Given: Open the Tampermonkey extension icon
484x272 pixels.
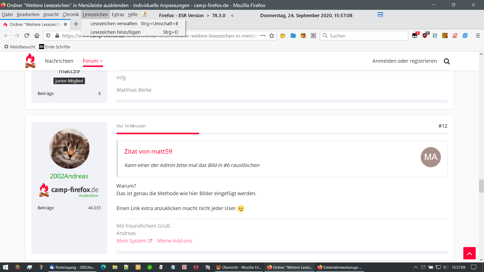Looking at the screenshot, I should tap(415, 36).
